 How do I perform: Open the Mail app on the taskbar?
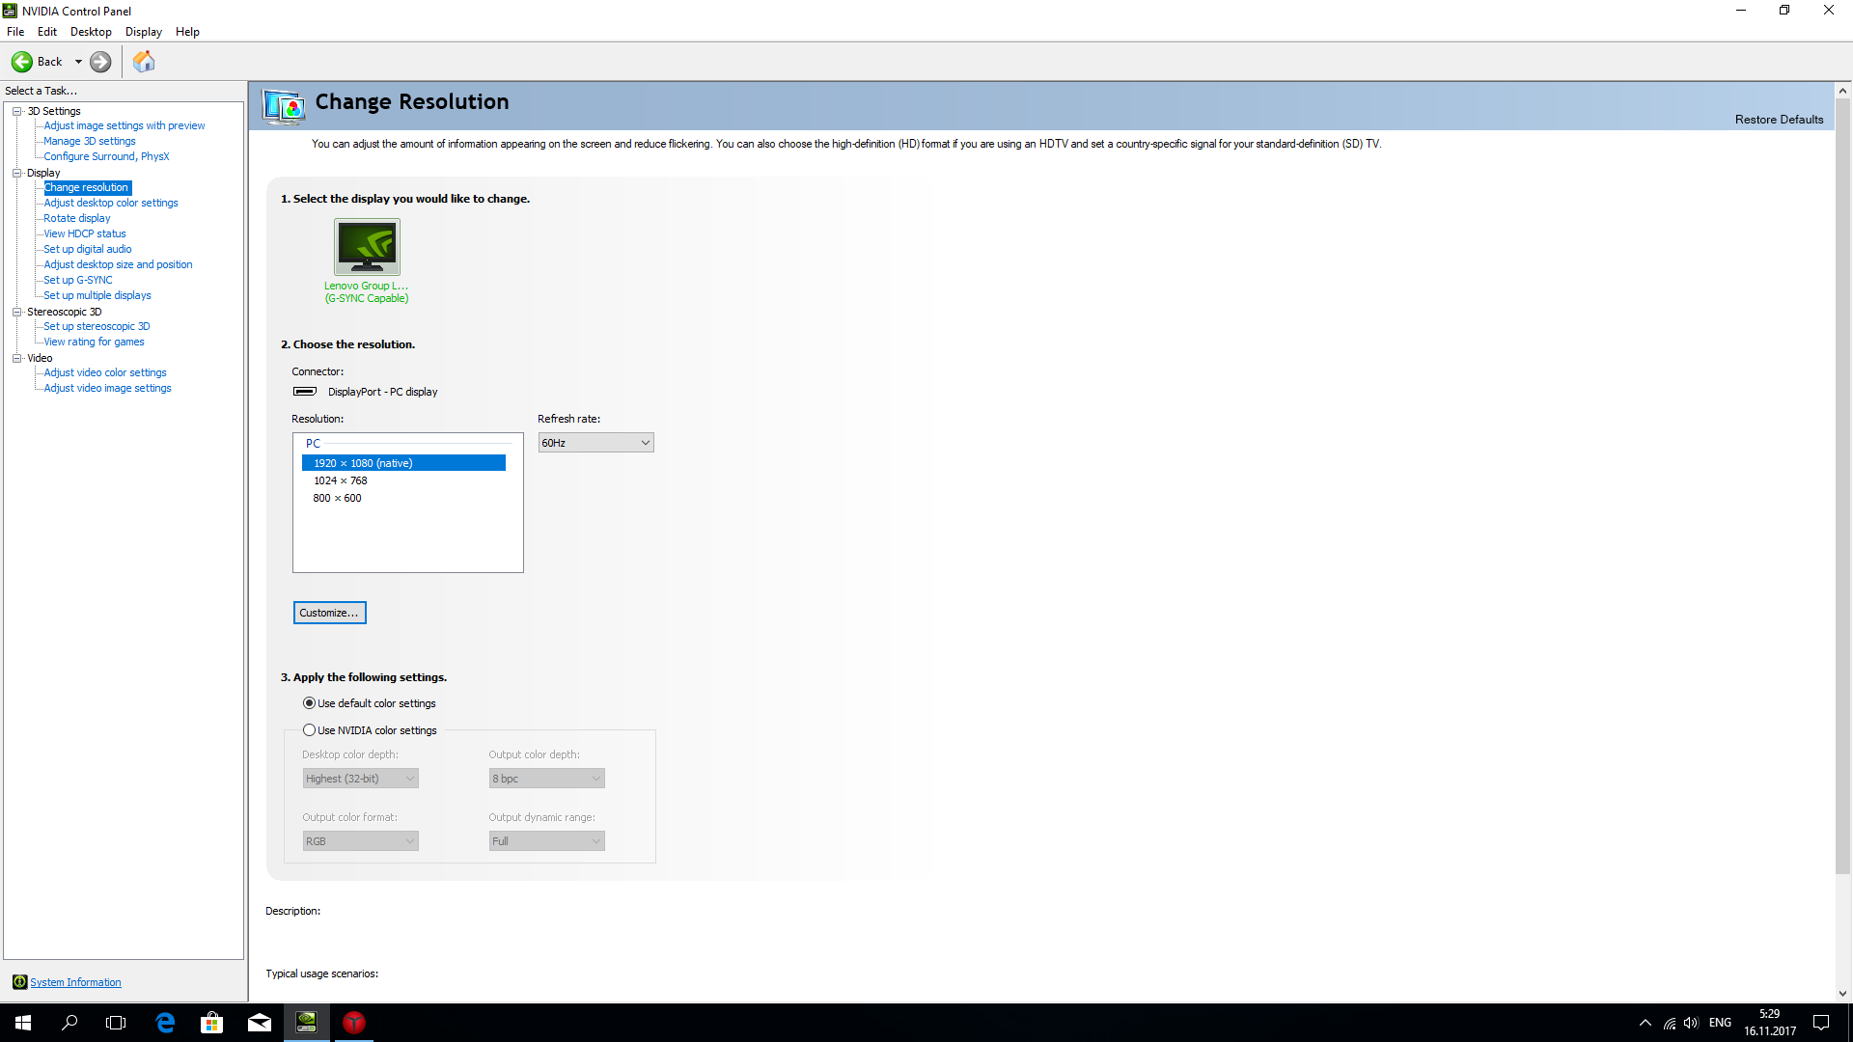tap(260, 1023)
